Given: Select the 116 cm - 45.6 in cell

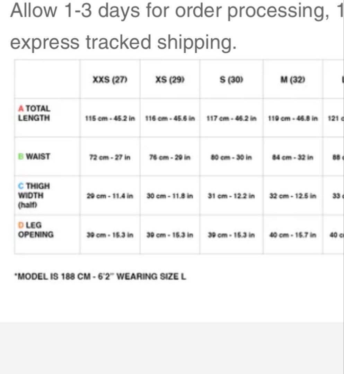Looking at the screenshot, I should point(170,118).
